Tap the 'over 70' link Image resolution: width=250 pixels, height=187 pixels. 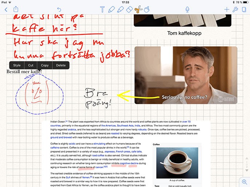click(x=186, y=122)
